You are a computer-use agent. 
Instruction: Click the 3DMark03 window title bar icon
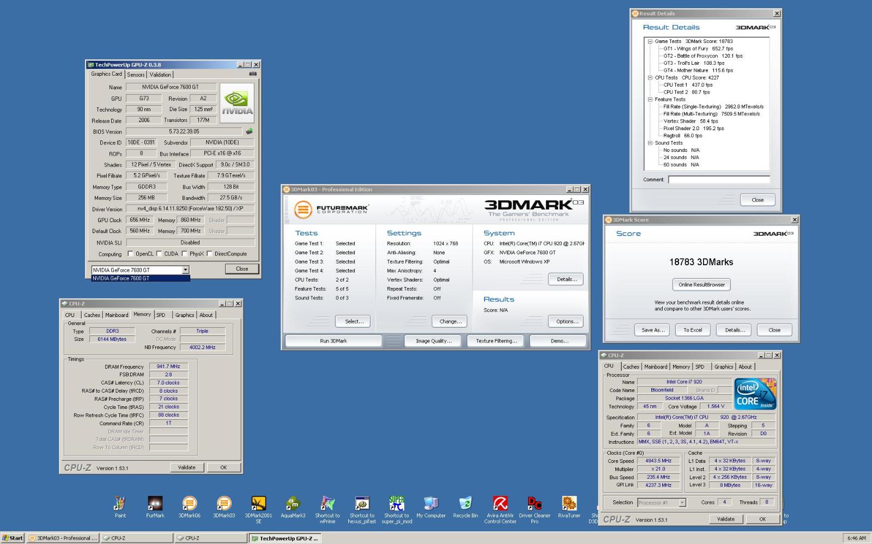pos(287,190)
